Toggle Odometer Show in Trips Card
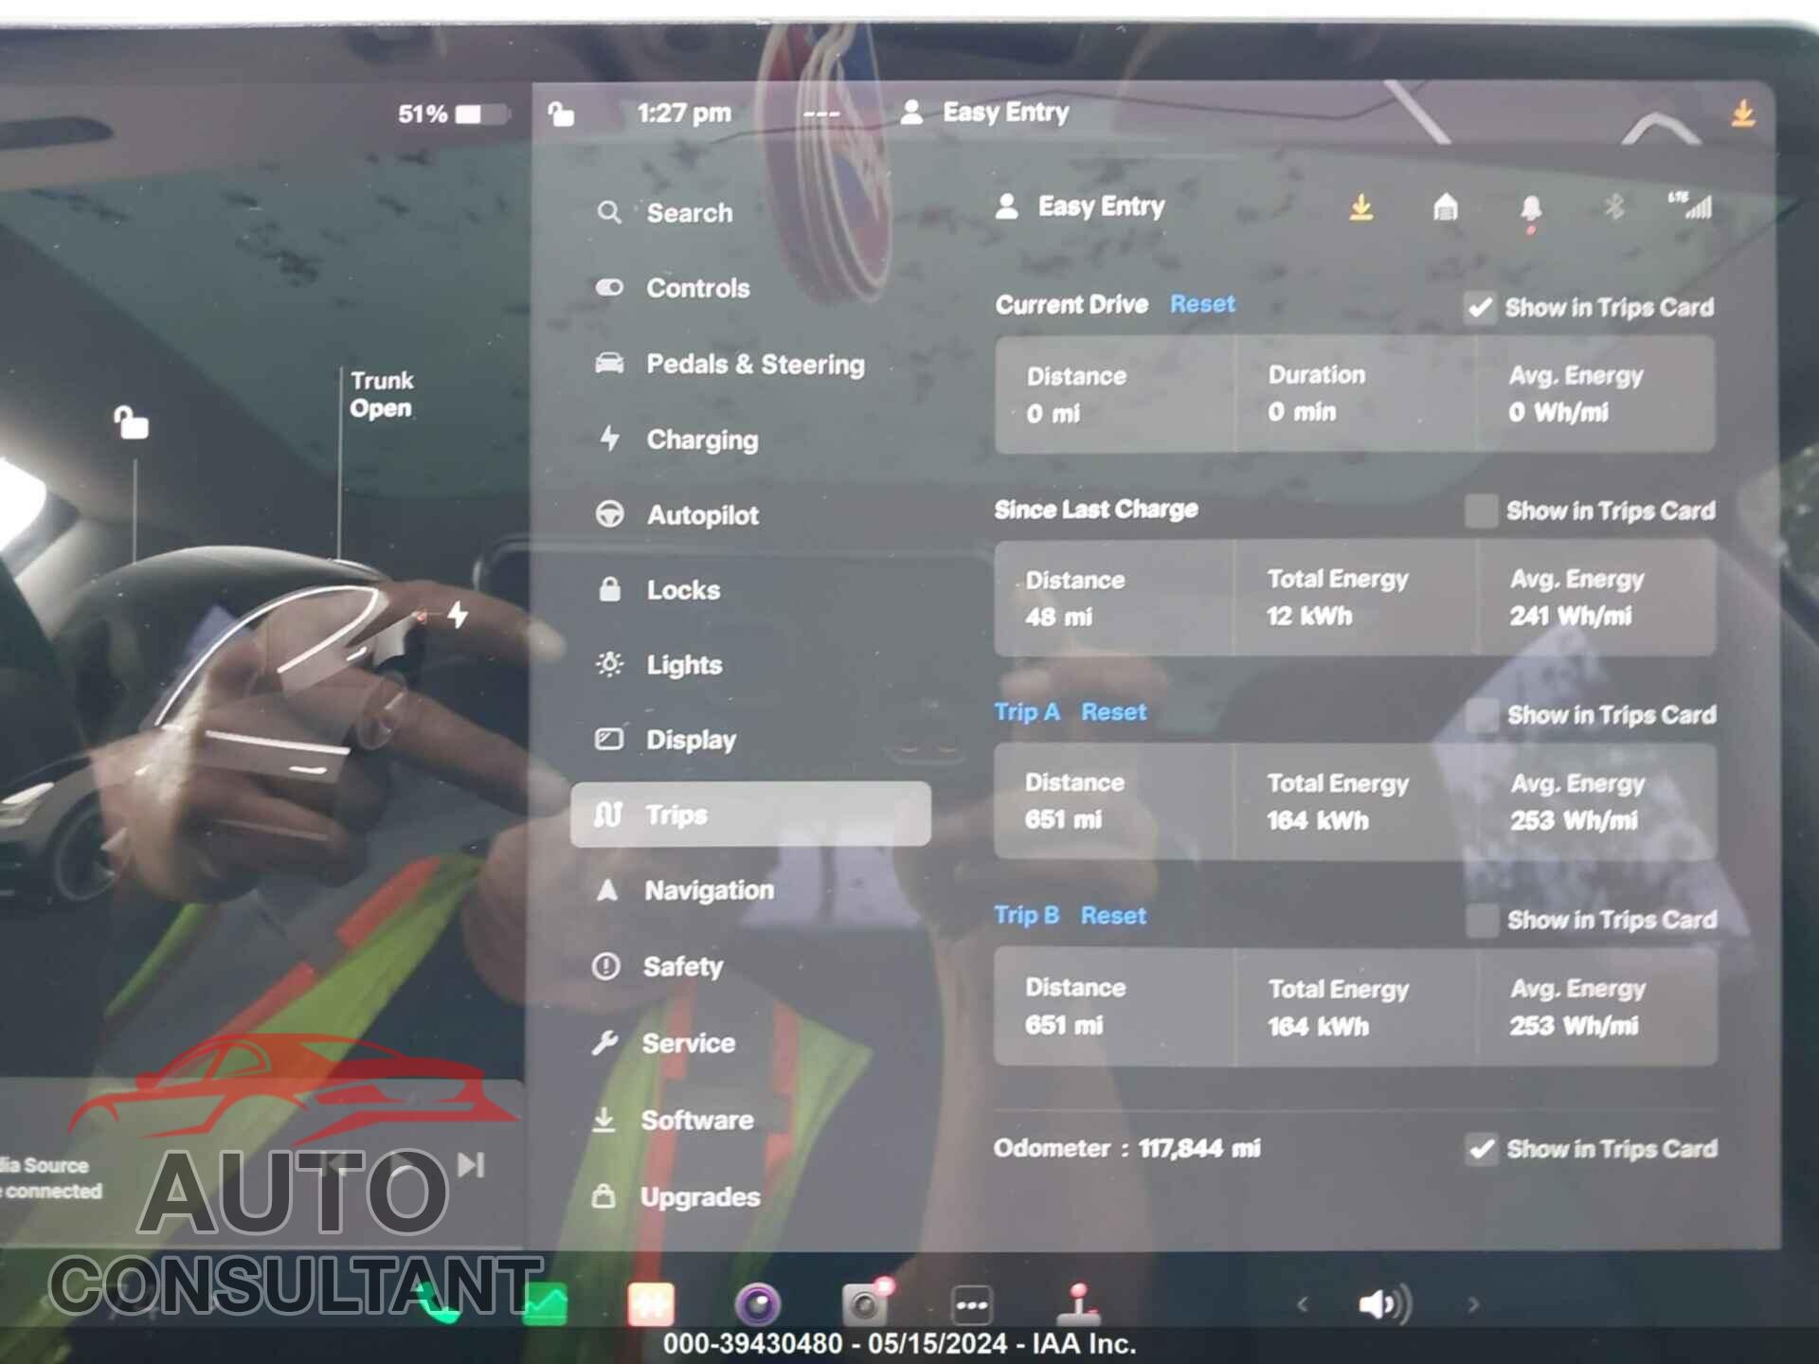Image resolution: width=1819 pixels, height=1364 pixels. [1482, 1149]
